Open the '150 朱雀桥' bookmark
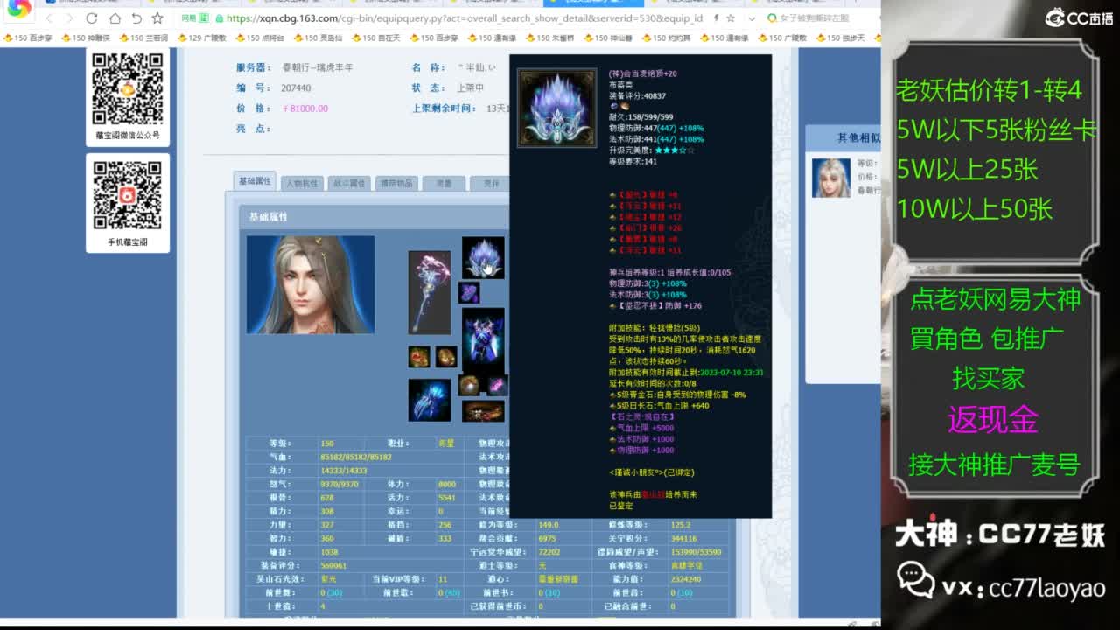This screenshot has width=1120, height=630. 550,38
